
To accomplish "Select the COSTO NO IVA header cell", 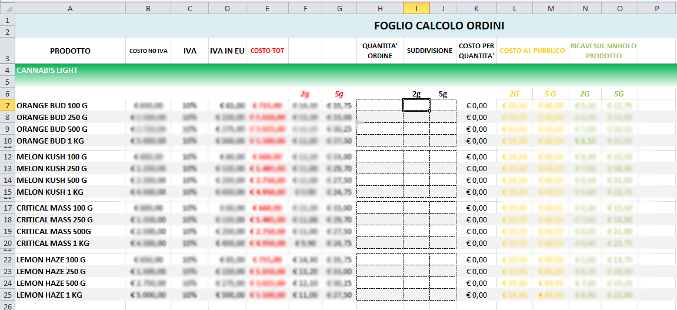I will [148, 51].
